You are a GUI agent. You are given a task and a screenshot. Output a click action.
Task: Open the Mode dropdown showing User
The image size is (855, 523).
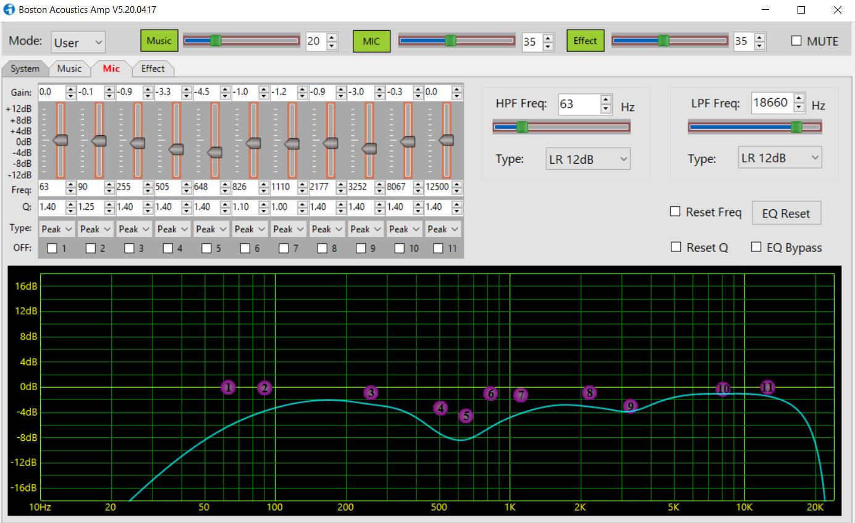point(78,43)
